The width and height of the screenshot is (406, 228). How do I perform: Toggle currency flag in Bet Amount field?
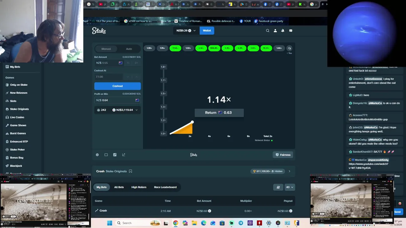click(120, 63)
